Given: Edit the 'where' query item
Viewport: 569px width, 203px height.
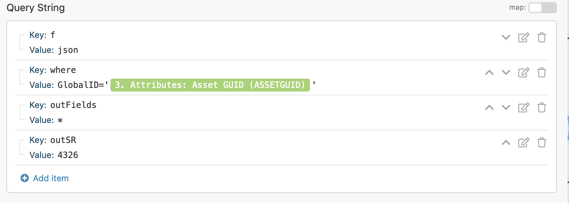Looking at the screenshot, I should tap(523, 73).
